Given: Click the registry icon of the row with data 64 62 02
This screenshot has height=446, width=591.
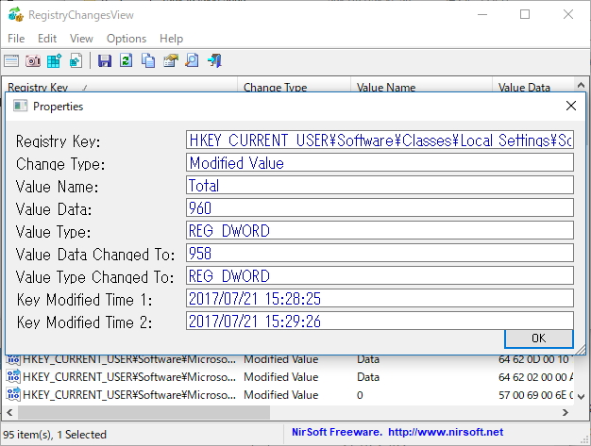Looking at the screenshot, I should [x=13, y=376].
